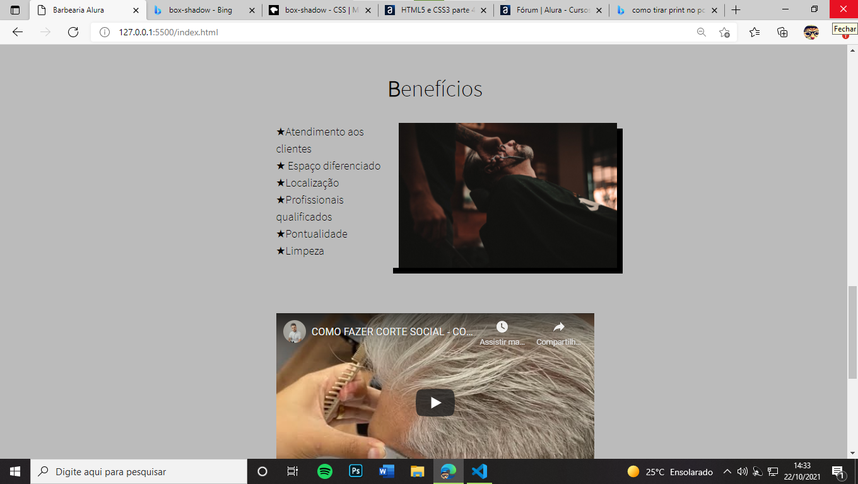Open the YouTube channel avatar

(295, 331)
